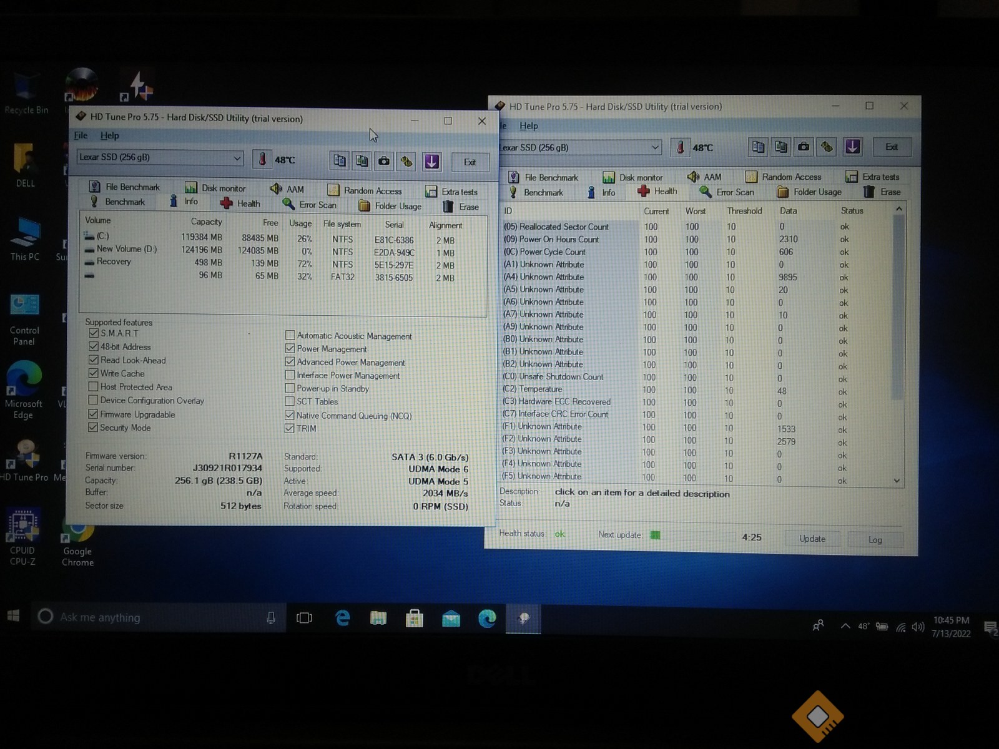Viewport: 999px width, 749px height.
Task: Toggle TRIM checkbox
Action: [x=290, y=428]
